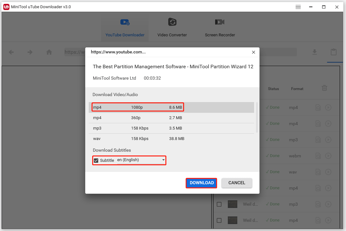Open the en (English) subtitle language dropdown
This screenshot has width=346, height=231.
click(x=141, y=160)
